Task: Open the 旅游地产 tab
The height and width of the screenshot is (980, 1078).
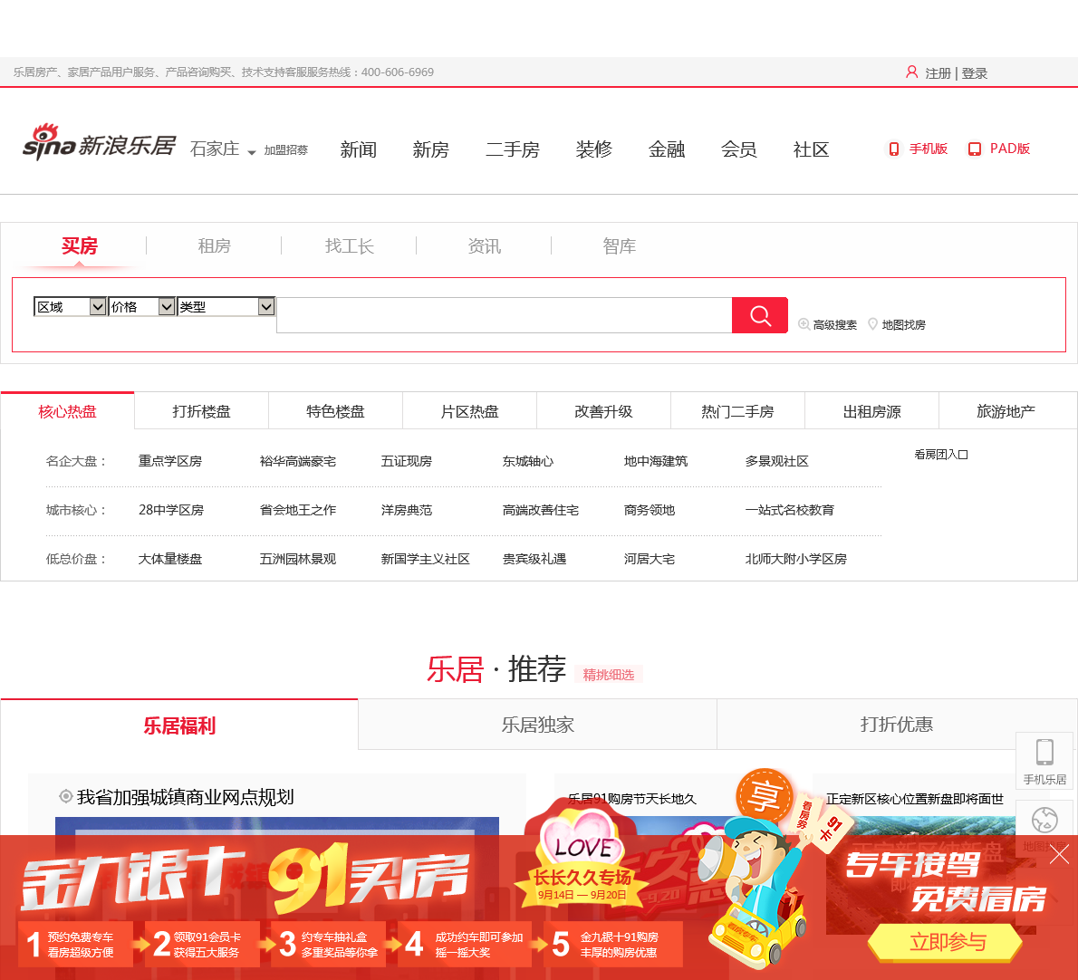Action: coord(1006,411)
